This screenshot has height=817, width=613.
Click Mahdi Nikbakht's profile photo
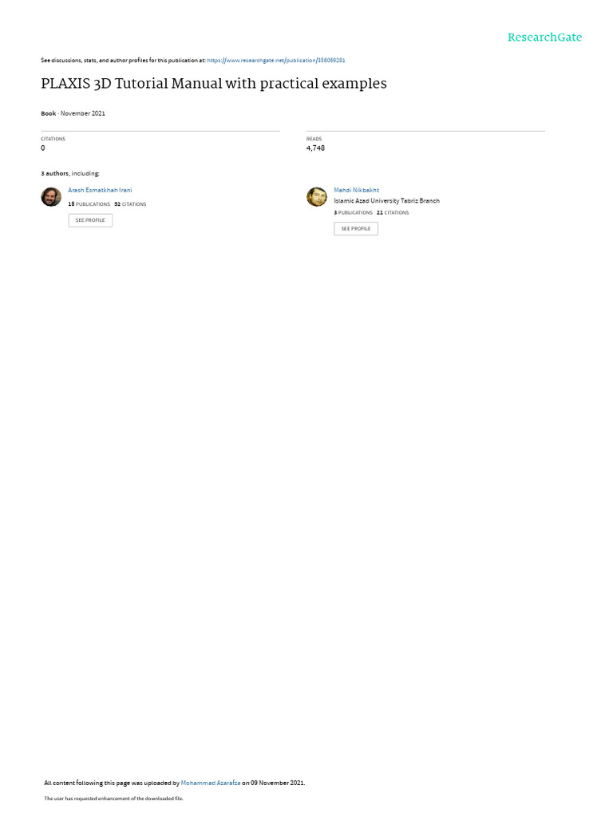coord(317,197)
